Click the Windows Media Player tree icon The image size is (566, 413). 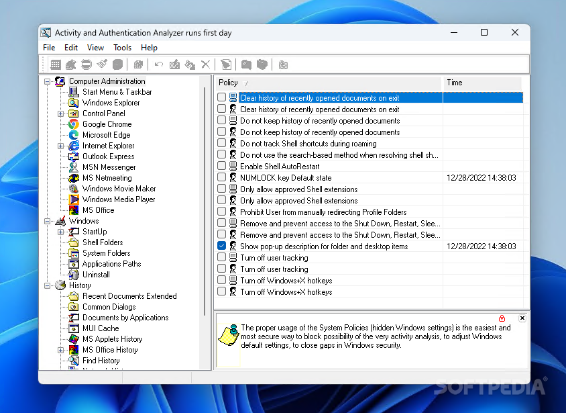[74, 199]
